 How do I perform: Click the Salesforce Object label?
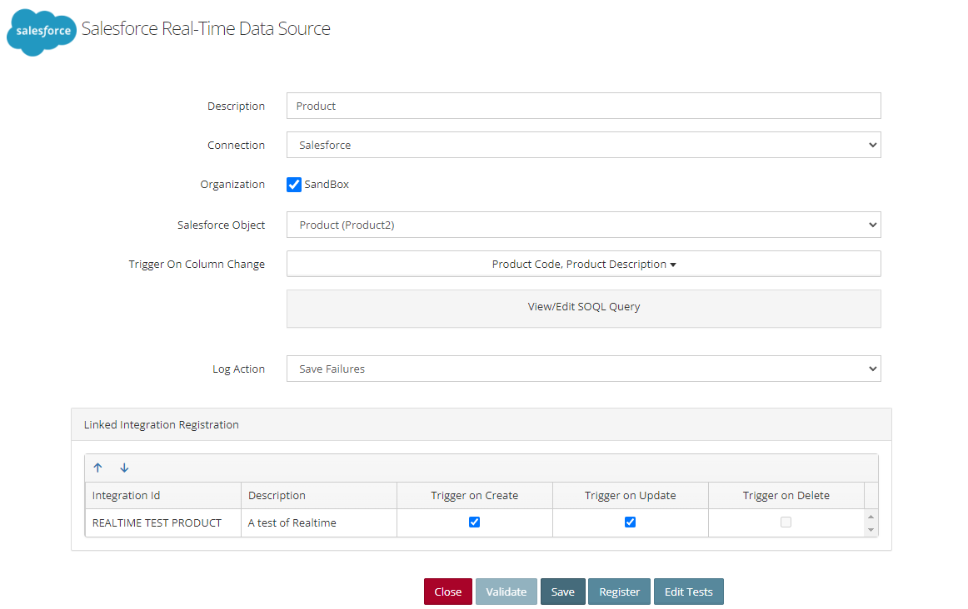[x=221, y=225]
